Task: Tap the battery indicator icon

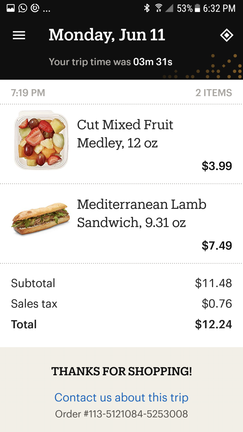Action: click(197, 8)
